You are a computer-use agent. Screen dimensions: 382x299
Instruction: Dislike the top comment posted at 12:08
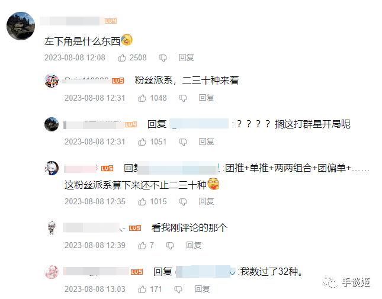pos(163,58)
